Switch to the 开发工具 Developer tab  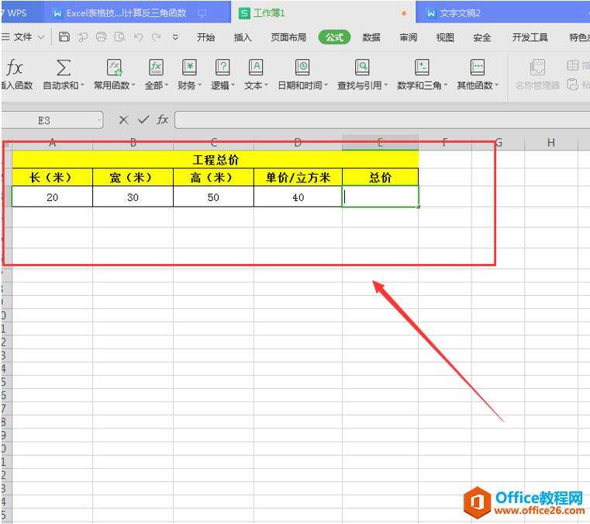530,37
